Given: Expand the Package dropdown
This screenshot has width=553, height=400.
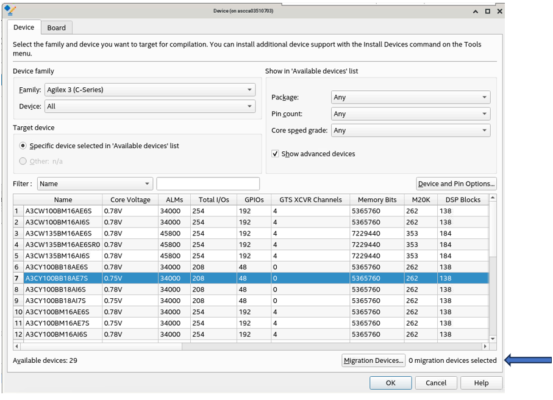Looking at the screenshot, I should click(x=410, y=97).
